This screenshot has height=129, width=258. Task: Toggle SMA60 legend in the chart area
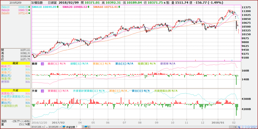click(107, 7)
